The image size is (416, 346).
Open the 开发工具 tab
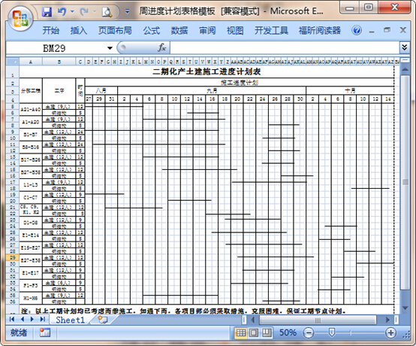271,31
